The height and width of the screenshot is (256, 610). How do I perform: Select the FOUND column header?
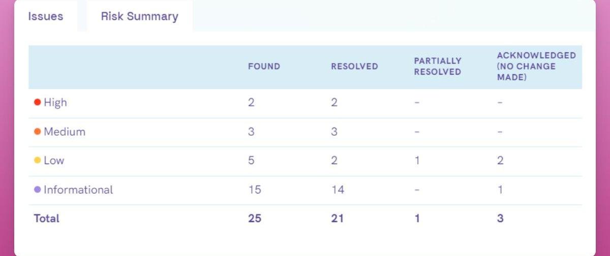coord(264,67)
